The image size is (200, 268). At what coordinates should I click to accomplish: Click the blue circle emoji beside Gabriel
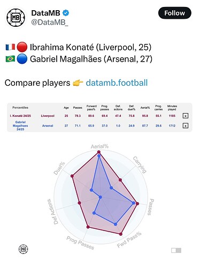[22, 59]
